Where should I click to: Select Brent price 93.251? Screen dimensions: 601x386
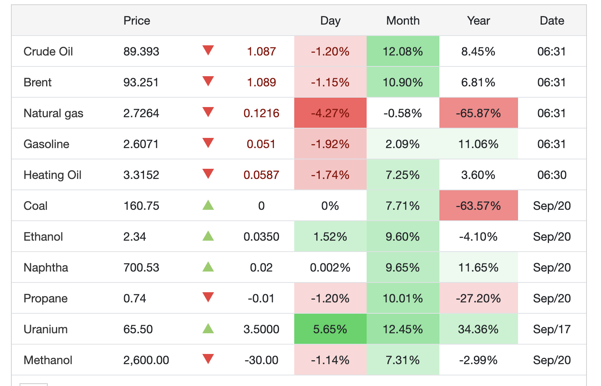pyautogui.click(x=141, y=82)
